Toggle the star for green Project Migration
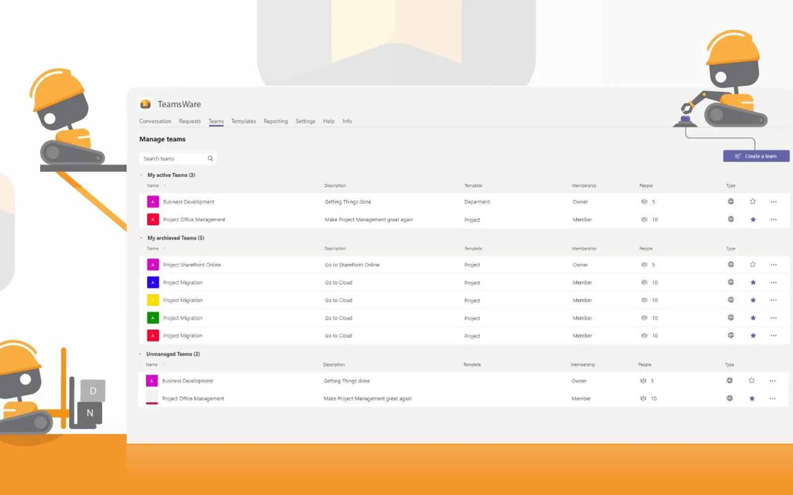793x495 pixels. pyautogui.click(x=753, y=318)
